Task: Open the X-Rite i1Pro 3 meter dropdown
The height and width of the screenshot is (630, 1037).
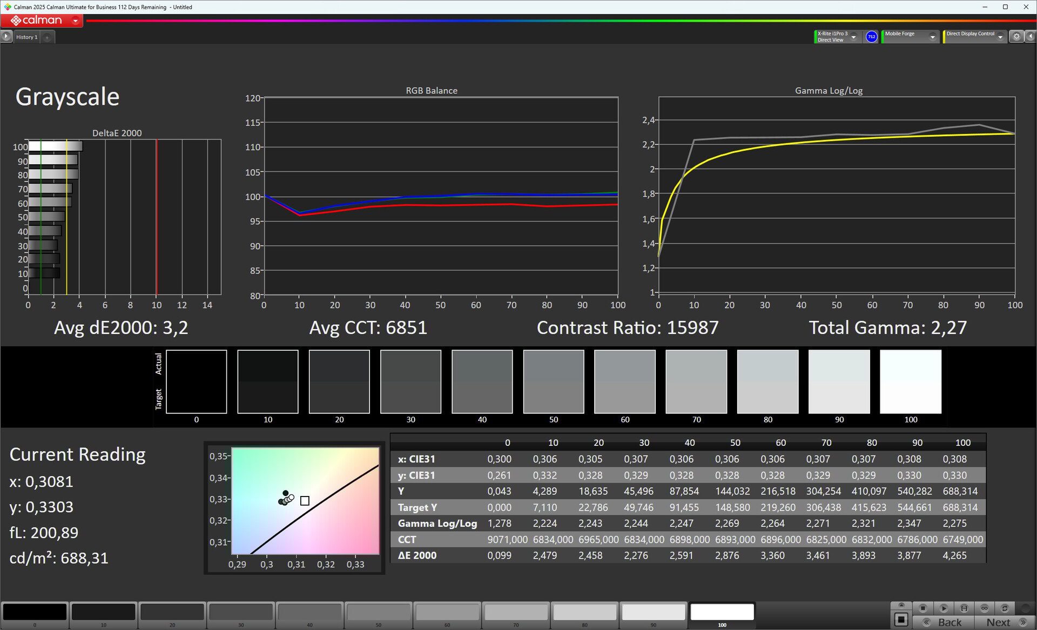Action: (x=853, y=37)
